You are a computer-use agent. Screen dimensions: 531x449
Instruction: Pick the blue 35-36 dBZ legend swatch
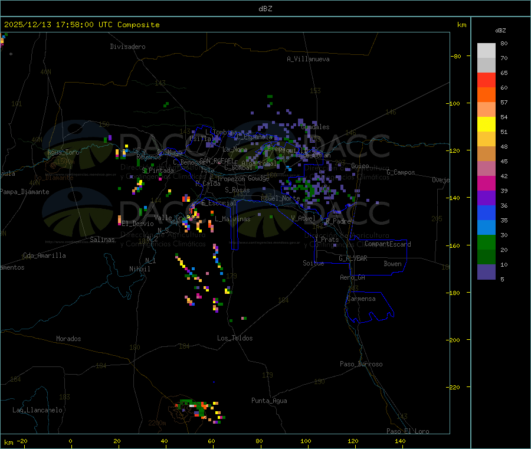coord(486,213)
